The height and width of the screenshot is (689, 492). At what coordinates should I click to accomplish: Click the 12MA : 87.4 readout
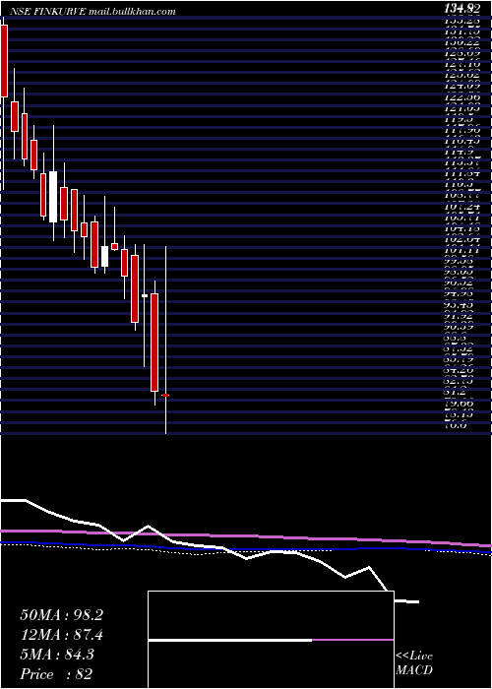pyautogui.click(x=61, y=635)
